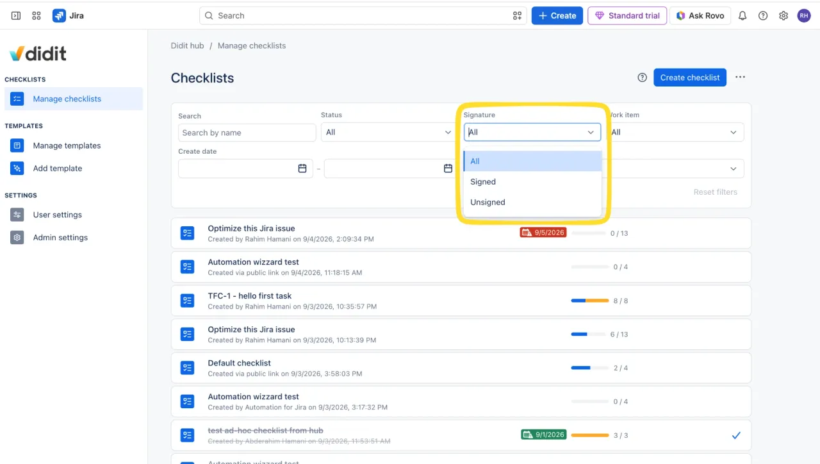This screenshot has width=820, height=464.
Task: Click the Create checklist button
Action: (690, 78)
